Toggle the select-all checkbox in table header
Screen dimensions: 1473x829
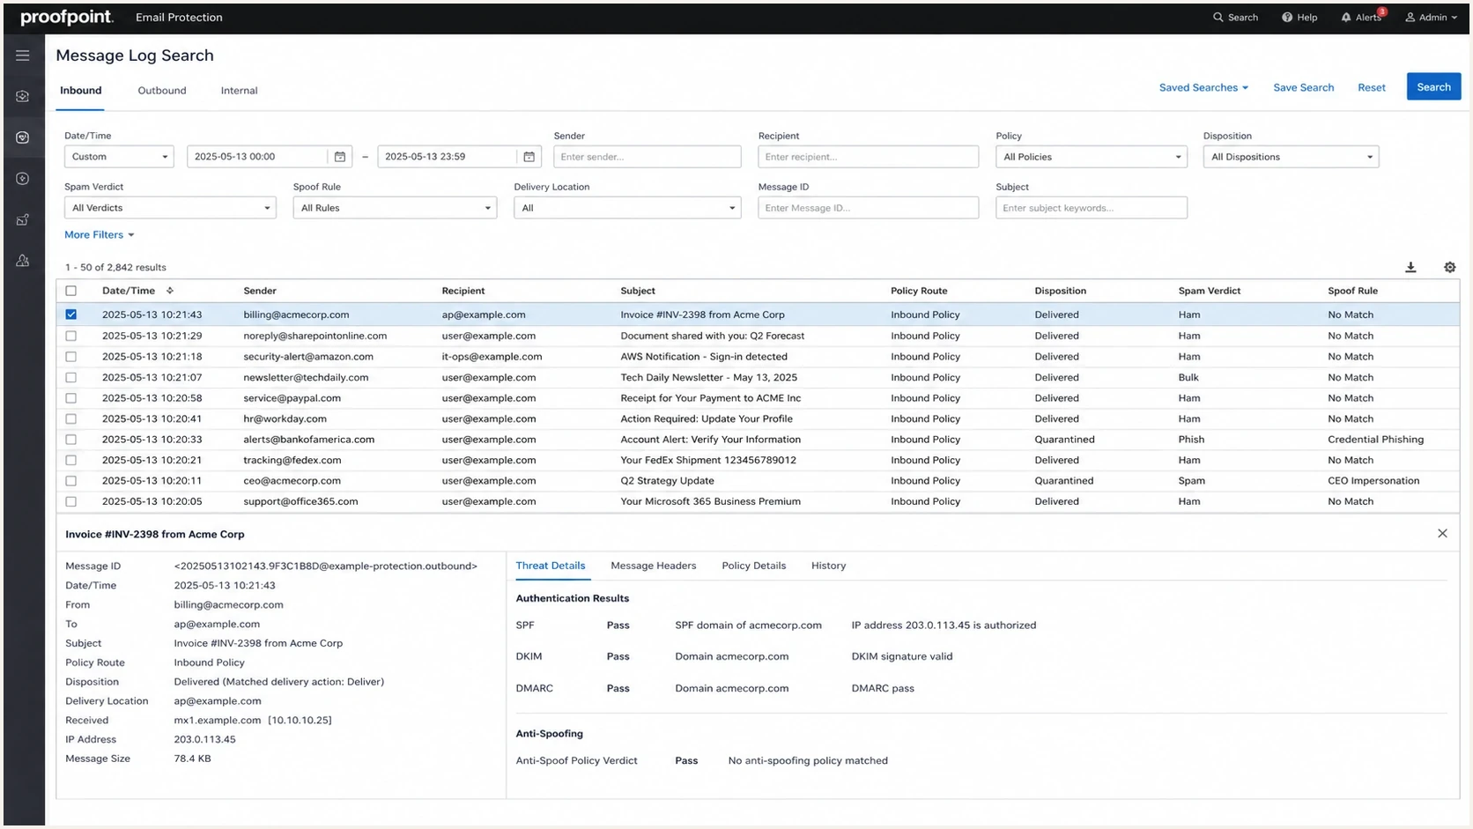[71, 291]
